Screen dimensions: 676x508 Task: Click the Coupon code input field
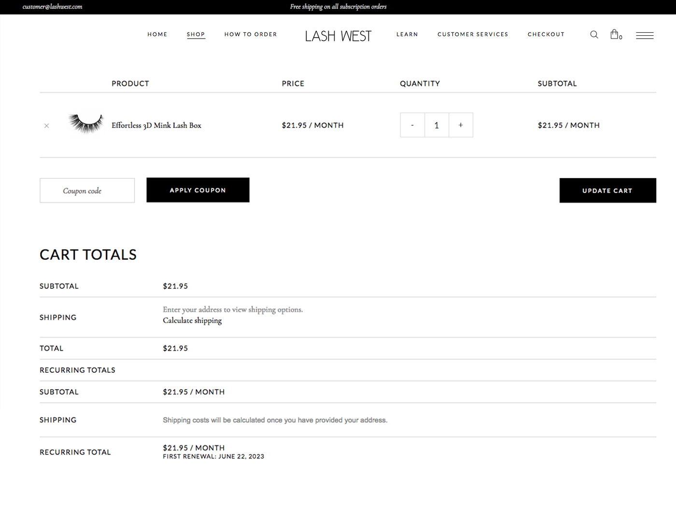click(87, 191)
